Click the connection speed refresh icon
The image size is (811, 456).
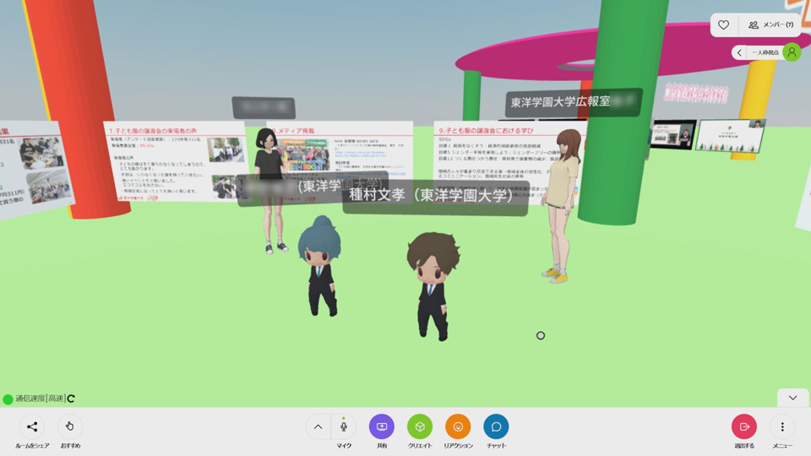[71, 399]
